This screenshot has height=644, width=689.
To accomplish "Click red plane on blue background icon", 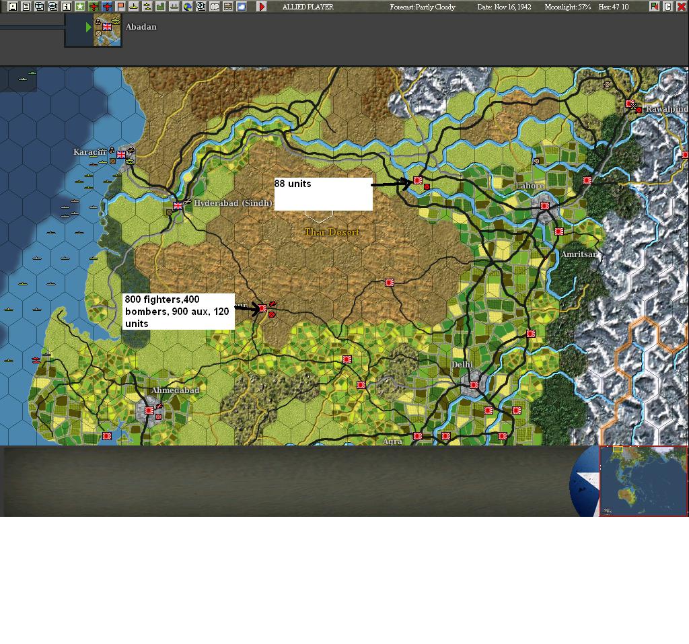I will tap(107, 7).
